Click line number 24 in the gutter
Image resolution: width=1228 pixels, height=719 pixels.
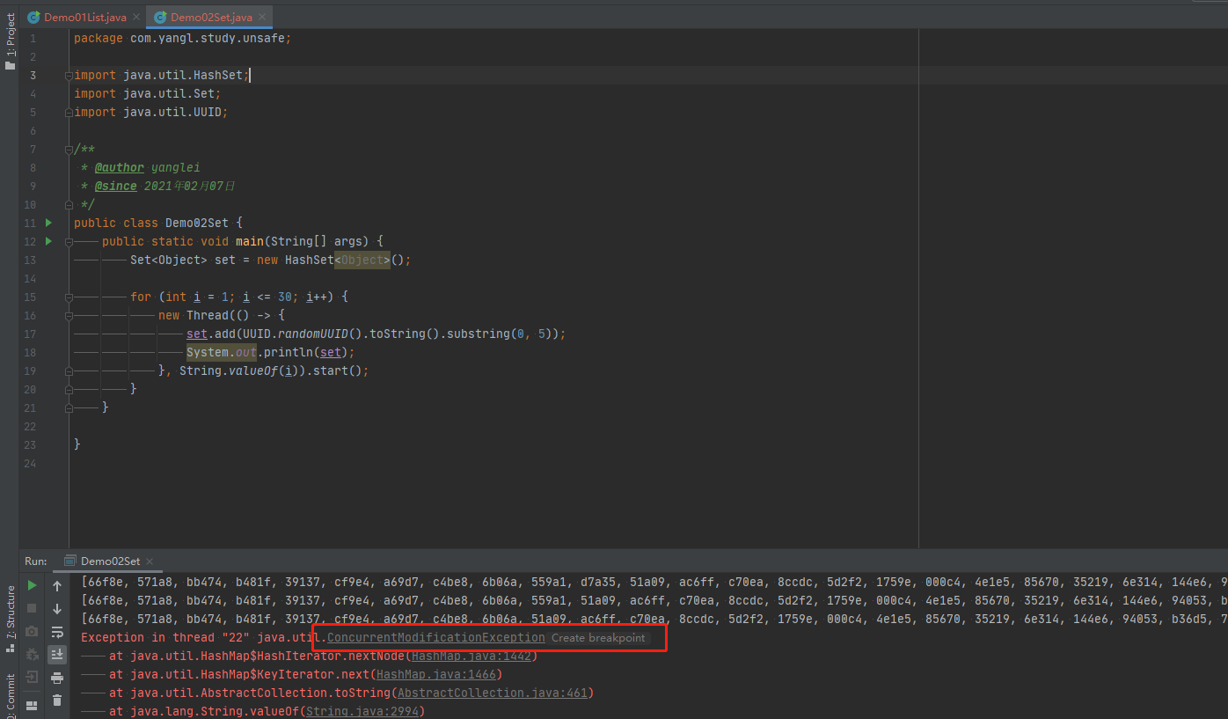[x=31, y=463]
